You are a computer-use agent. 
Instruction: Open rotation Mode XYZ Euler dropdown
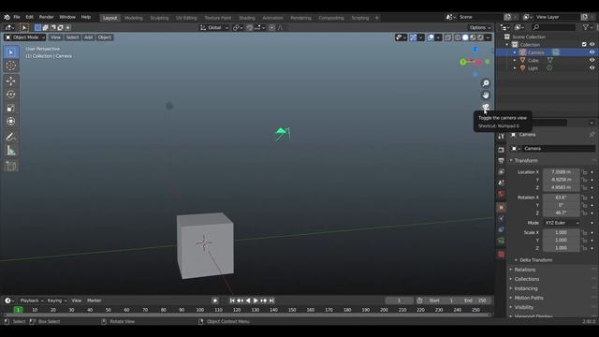coord(562,223)
